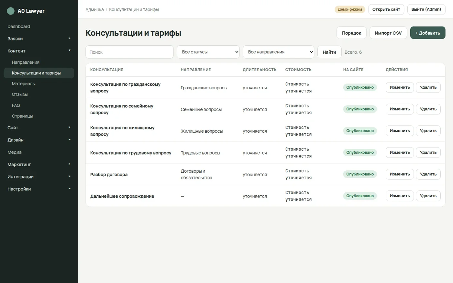Open the Все направления dropdown
The height and width of the screenshot is (283, 453).
(x=279, y=52)
